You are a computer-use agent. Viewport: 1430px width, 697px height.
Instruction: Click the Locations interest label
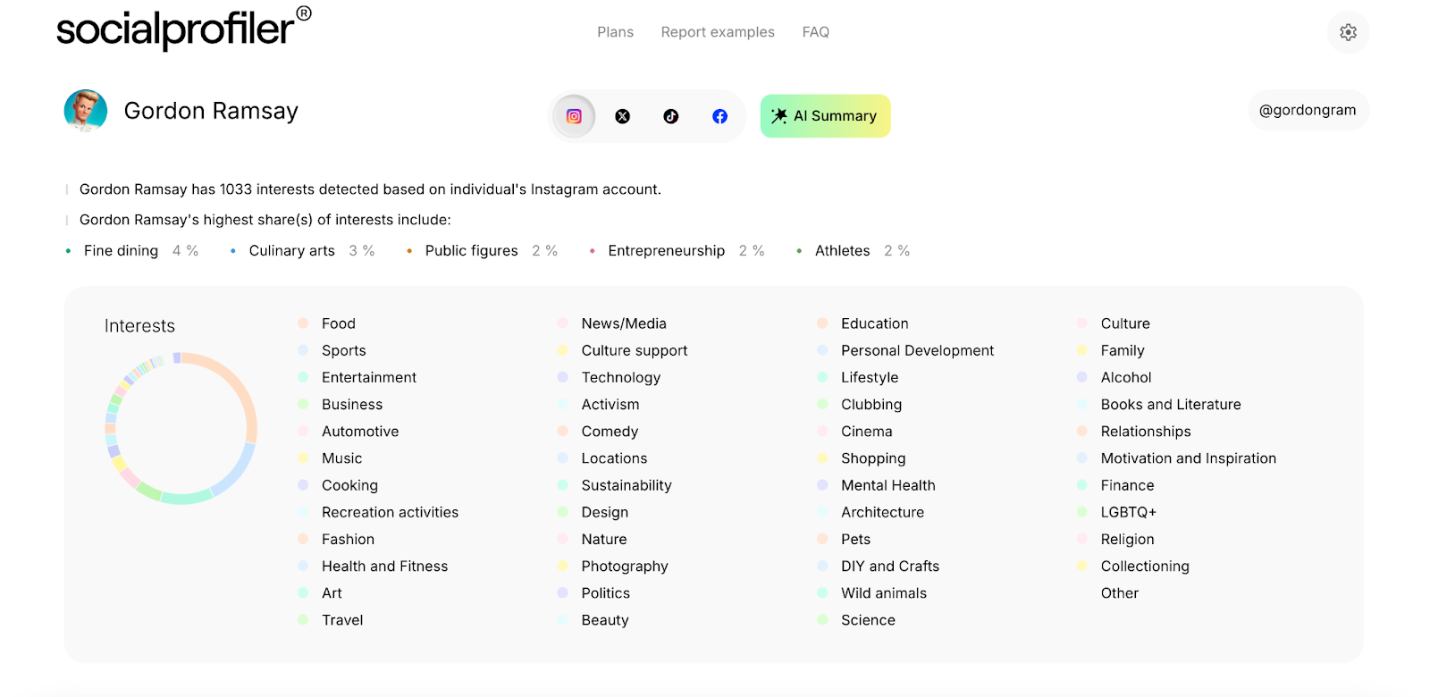pyautogui.click(x=614, y=458)
